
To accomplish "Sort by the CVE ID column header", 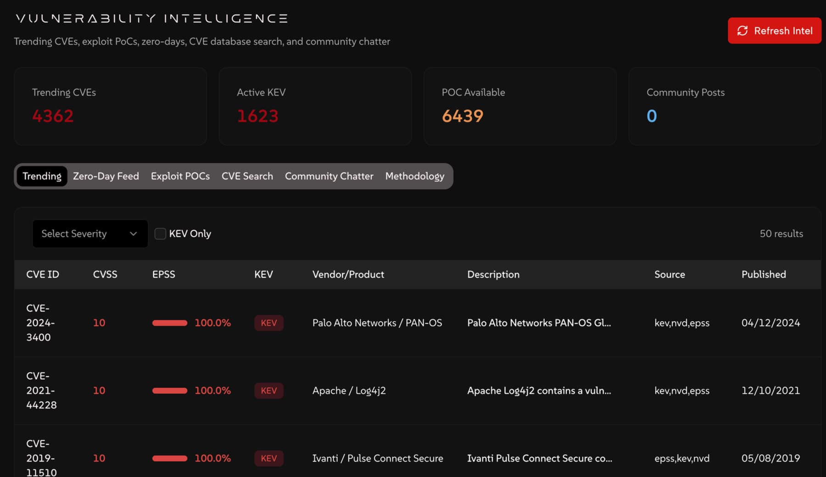I will (x=43, y=274).
